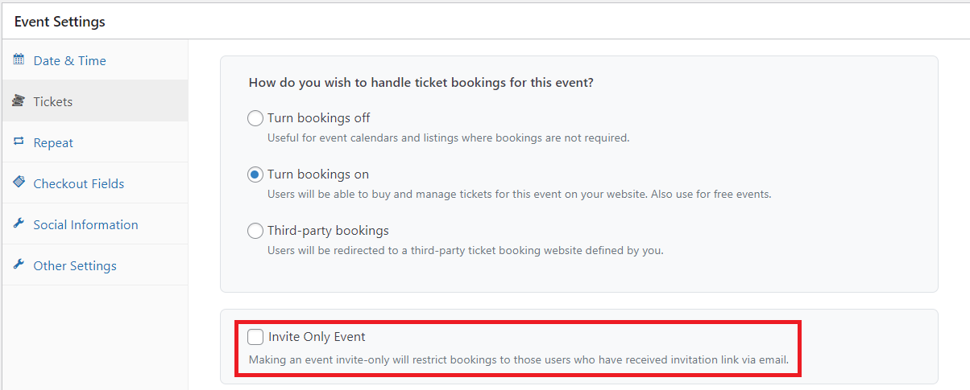Viewport: 970px width, 390px height.
Task: Click the 'Invite Only Event' label text
Action: tap(317, 337)
